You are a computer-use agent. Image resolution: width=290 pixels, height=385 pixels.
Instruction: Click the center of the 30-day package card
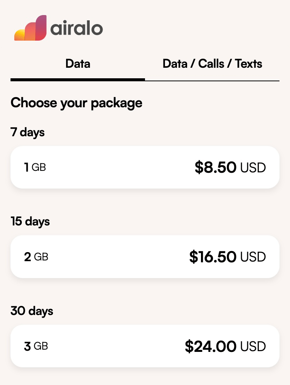[145, 346]
